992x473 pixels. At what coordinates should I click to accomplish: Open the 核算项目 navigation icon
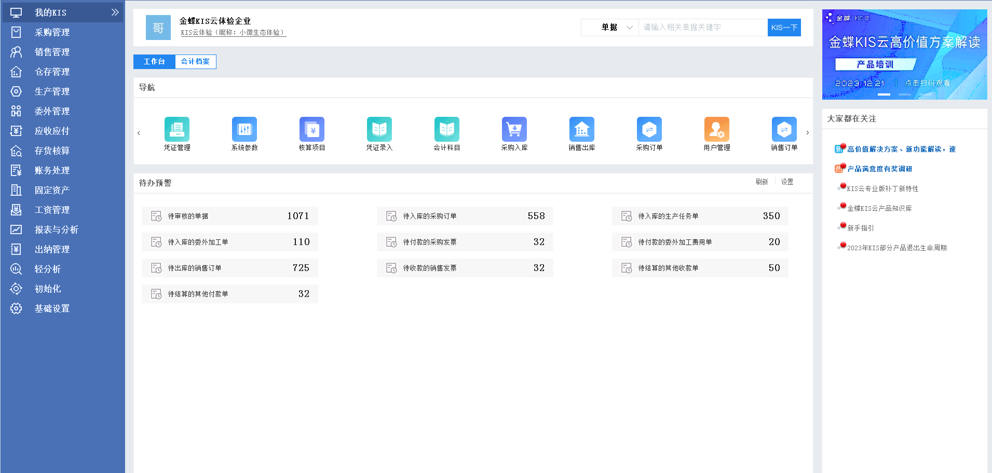(x=312, y=129)
